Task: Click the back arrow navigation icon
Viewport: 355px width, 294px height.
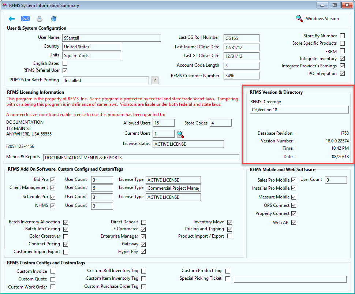Action: pos(12,19)
